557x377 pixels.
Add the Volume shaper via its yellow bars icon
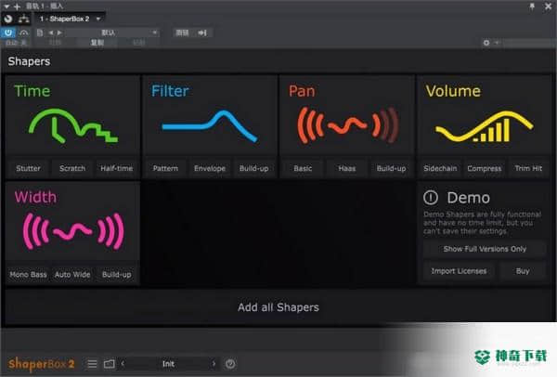coord(485,127)
